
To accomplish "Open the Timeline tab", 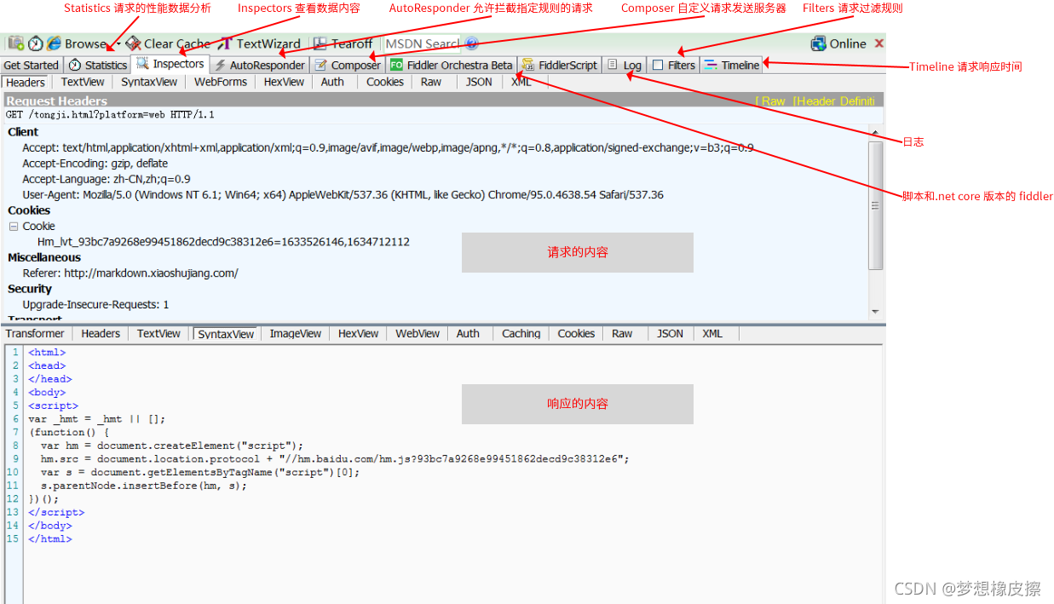I will click(732, 65).
